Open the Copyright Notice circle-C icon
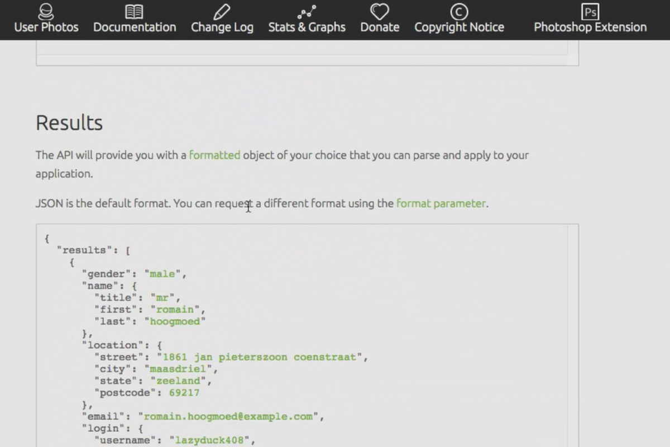The width and height of the screenshot is (670, 447). click(459, 11)
